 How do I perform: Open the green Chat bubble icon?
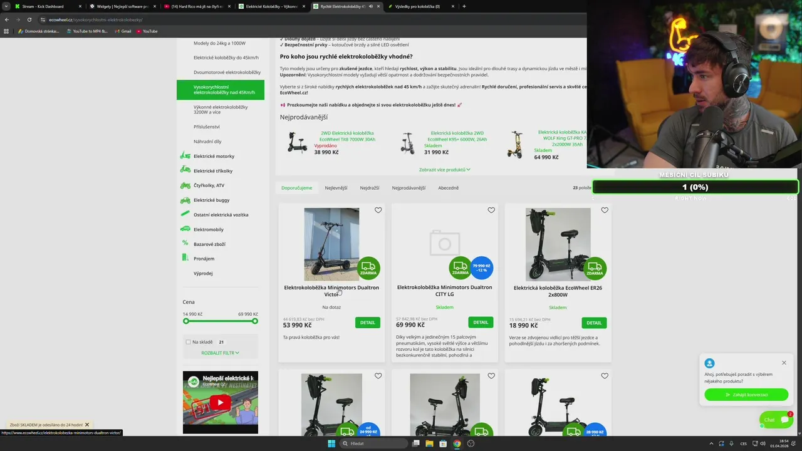coord(777,420)
